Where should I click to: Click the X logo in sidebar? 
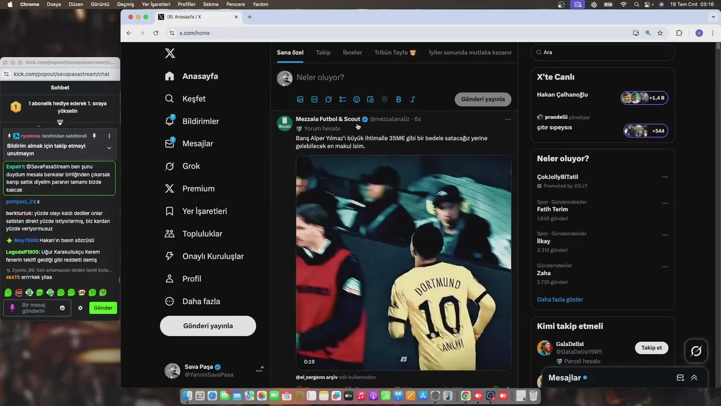click(170, 54)
